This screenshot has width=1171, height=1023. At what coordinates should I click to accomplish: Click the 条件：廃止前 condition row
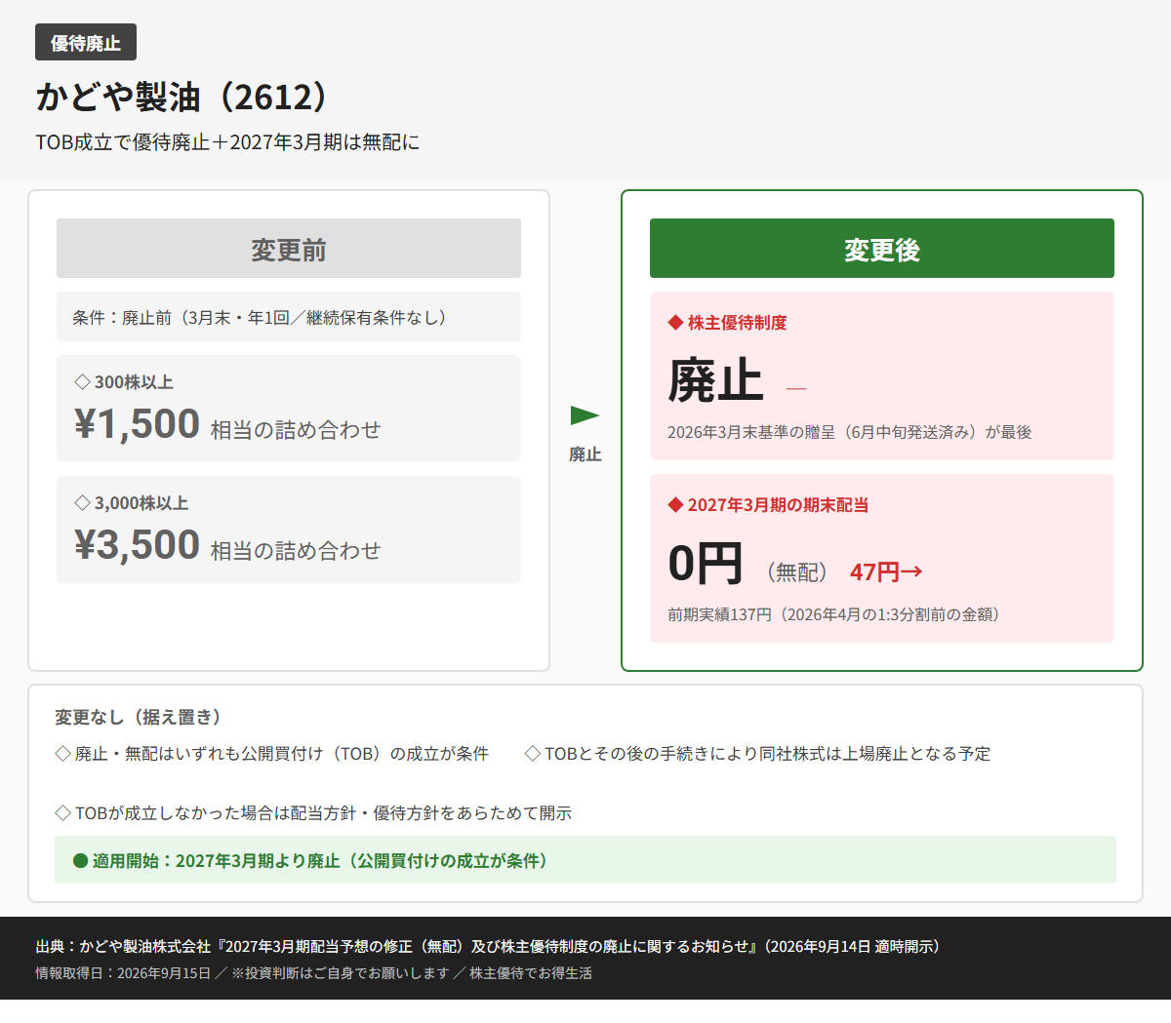(289, 317)
